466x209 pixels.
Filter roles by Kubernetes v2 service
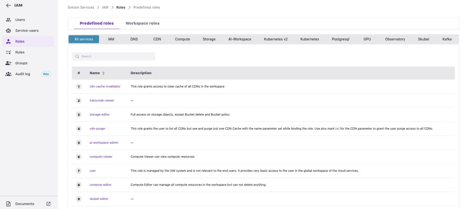point(276,39)
